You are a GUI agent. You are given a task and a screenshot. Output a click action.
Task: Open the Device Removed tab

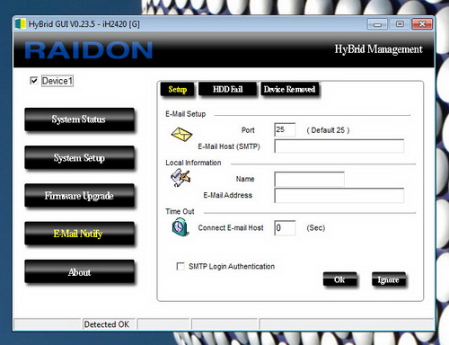tap(289, 89)
